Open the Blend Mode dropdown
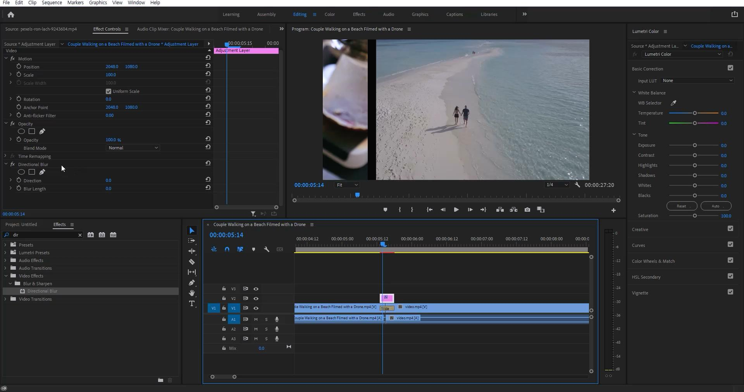This screenshot has width=744, height=392. tap(133, 148)
